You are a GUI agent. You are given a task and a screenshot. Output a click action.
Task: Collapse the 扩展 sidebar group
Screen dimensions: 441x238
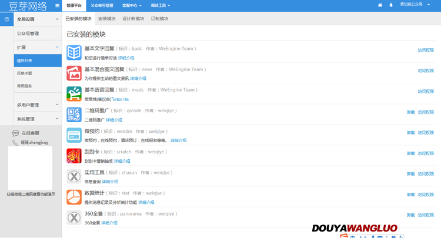coord(57,47)
